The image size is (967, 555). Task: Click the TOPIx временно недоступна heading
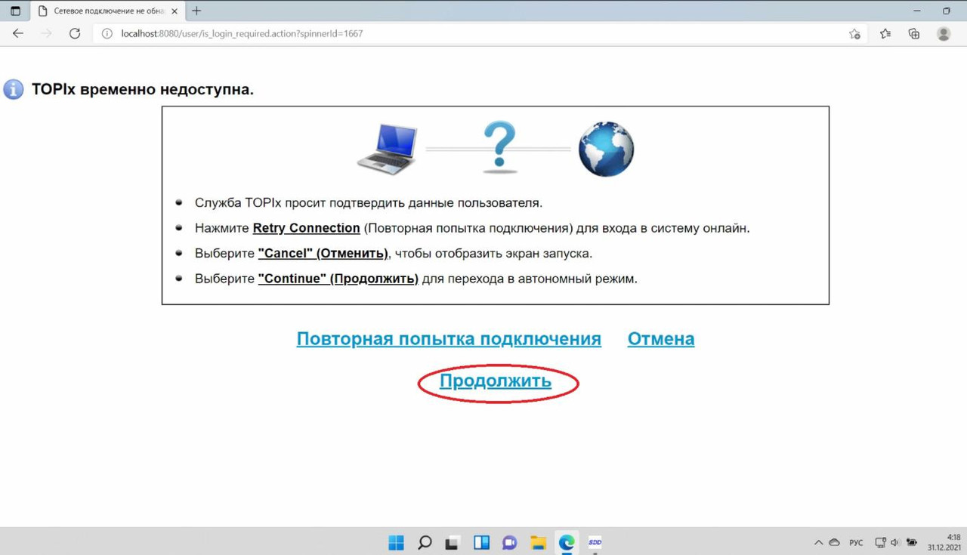pos(143,89)
